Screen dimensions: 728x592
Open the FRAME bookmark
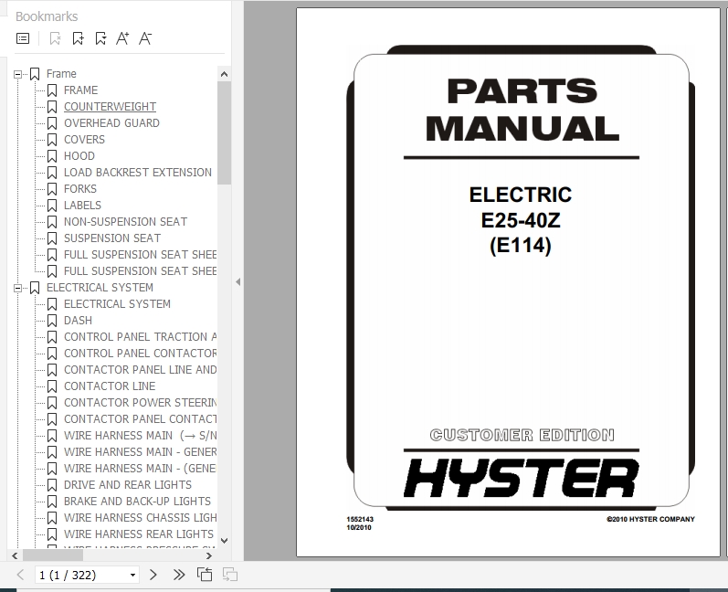point(80,90)
